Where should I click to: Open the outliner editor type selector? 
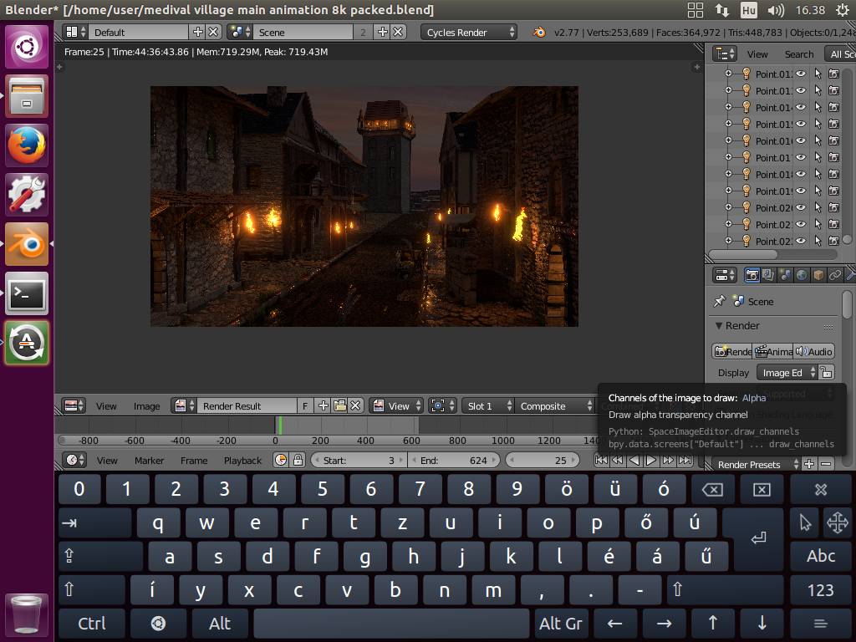click(725, 54)
